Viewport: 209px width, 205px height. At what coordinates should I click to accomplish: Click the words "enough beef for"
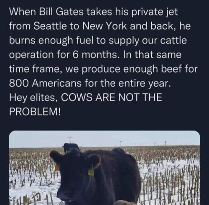pyautogui.click(x=160, y=69)
